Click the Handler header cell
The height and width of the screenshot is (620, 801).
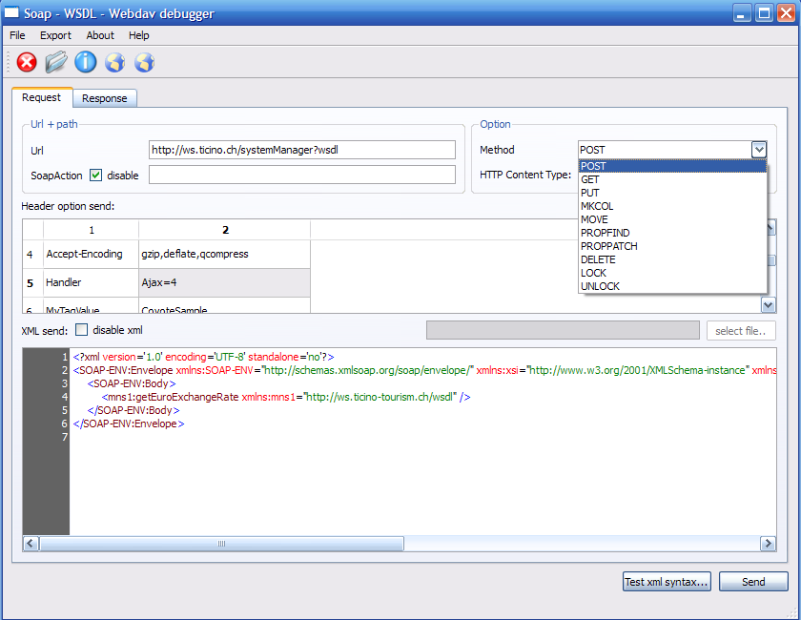[x=91, y=282]
